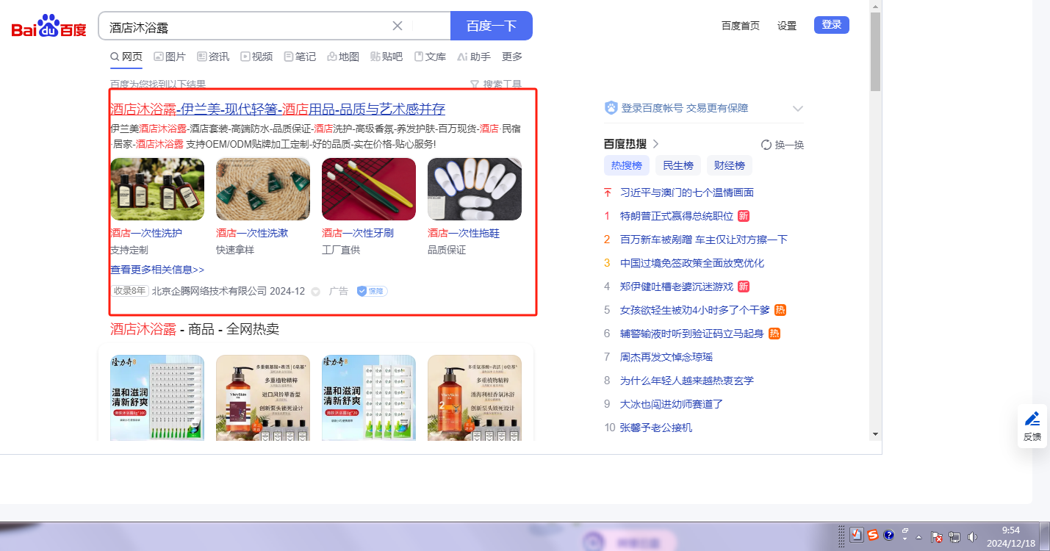Open 百万新车被剐蹭 hot search entry
Viewport: 1050px width, 551px height.
[704, 240]
